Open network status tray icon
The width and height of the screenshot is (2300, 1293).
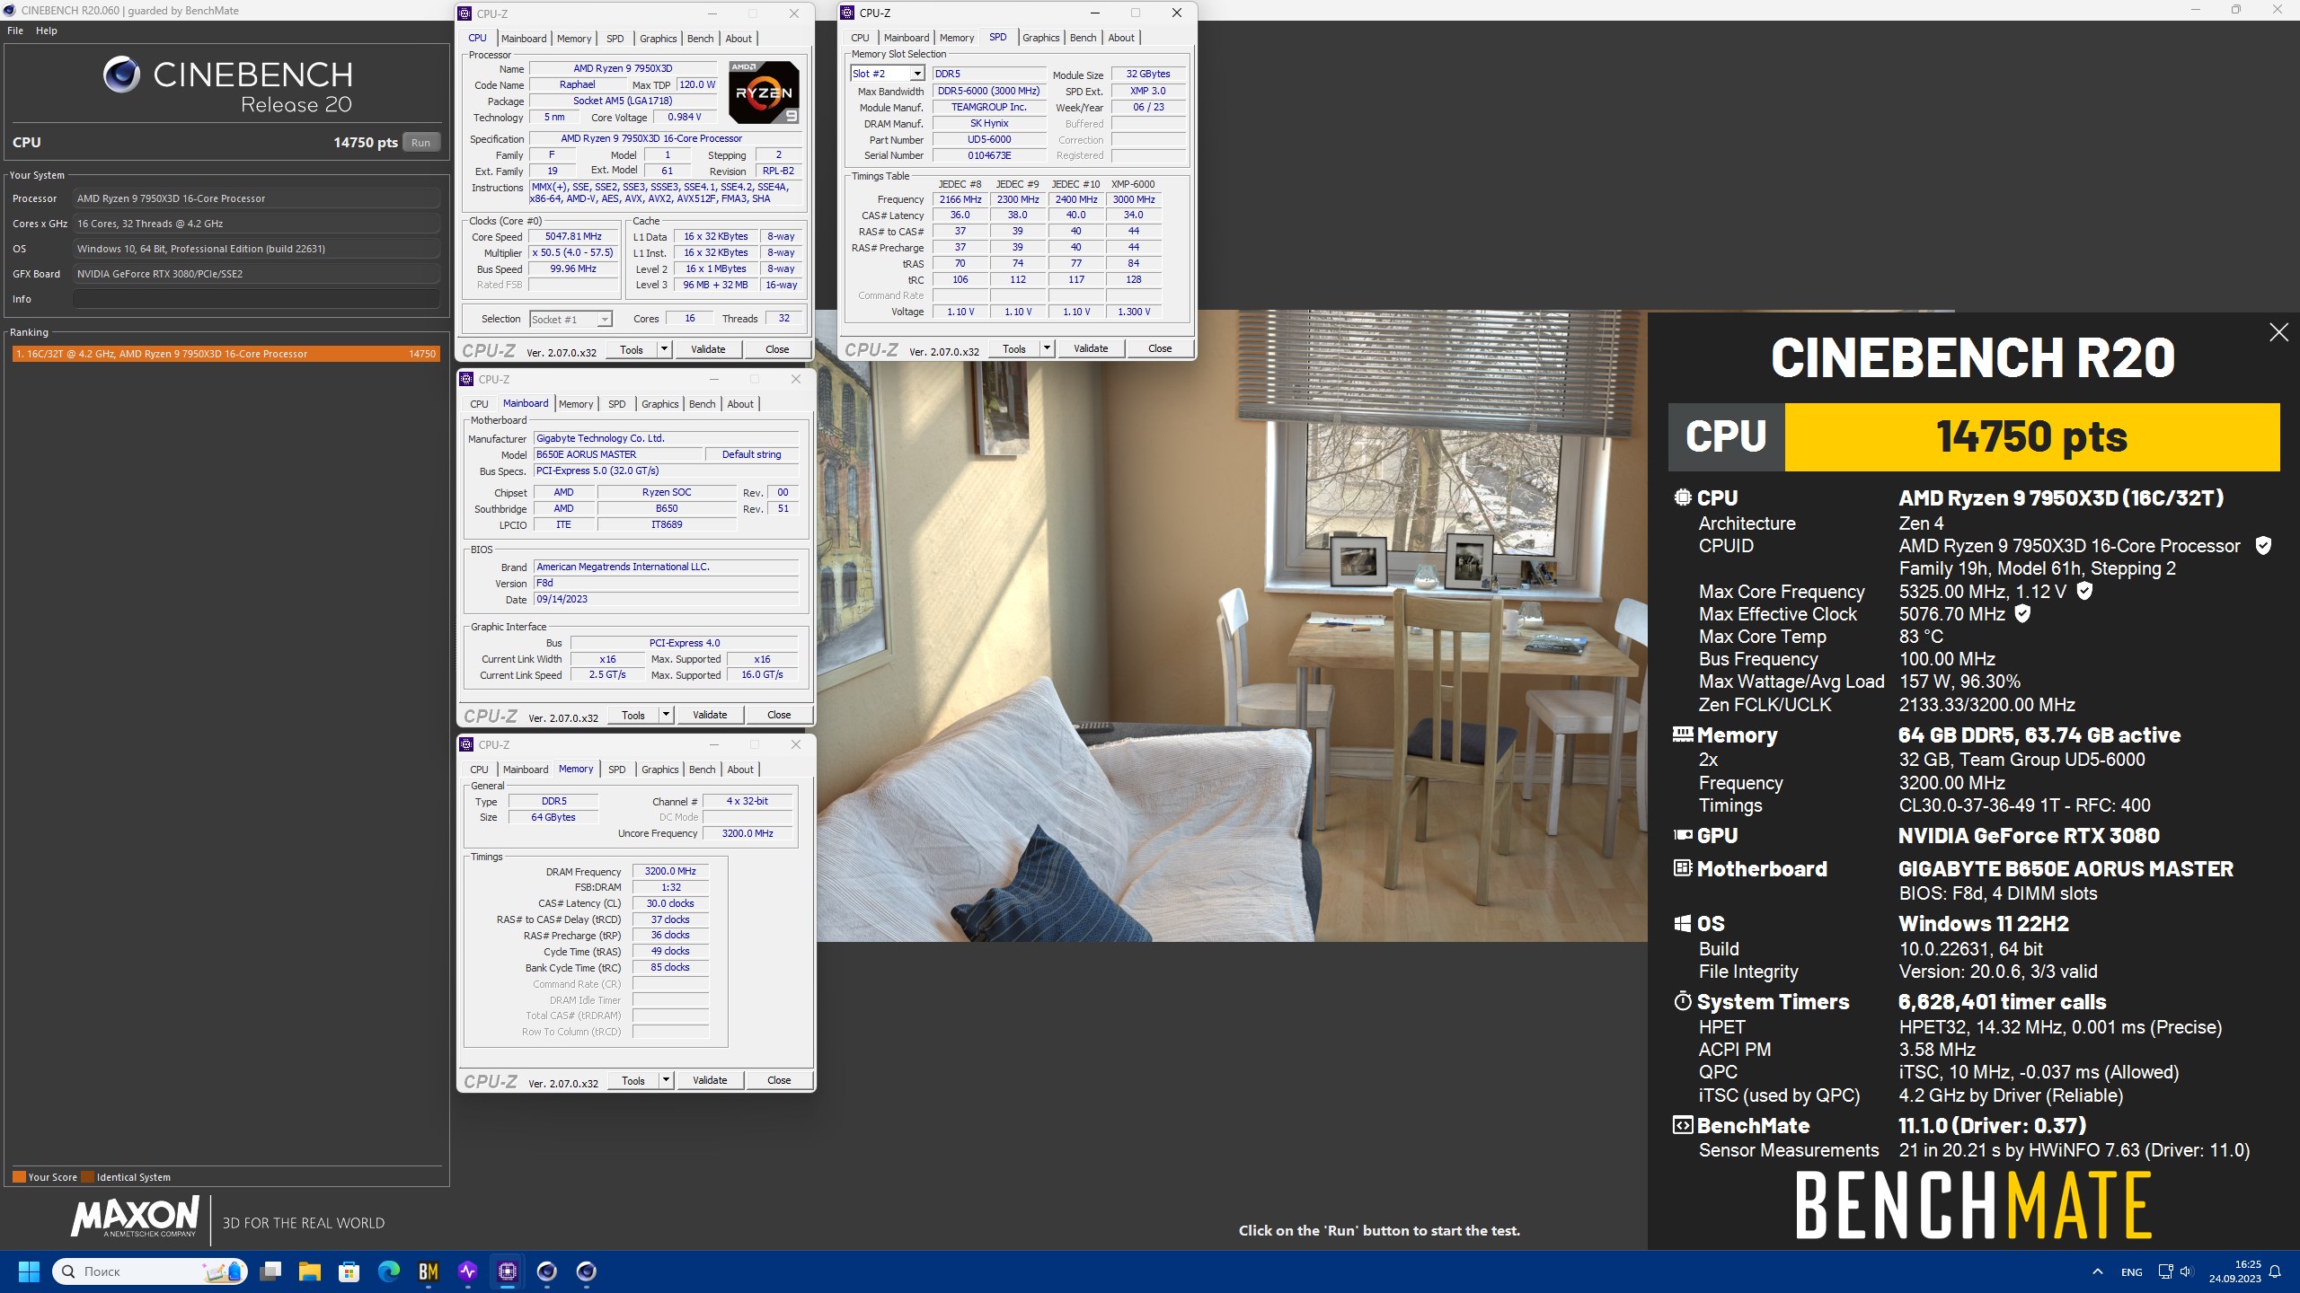pos(2165,1271)
